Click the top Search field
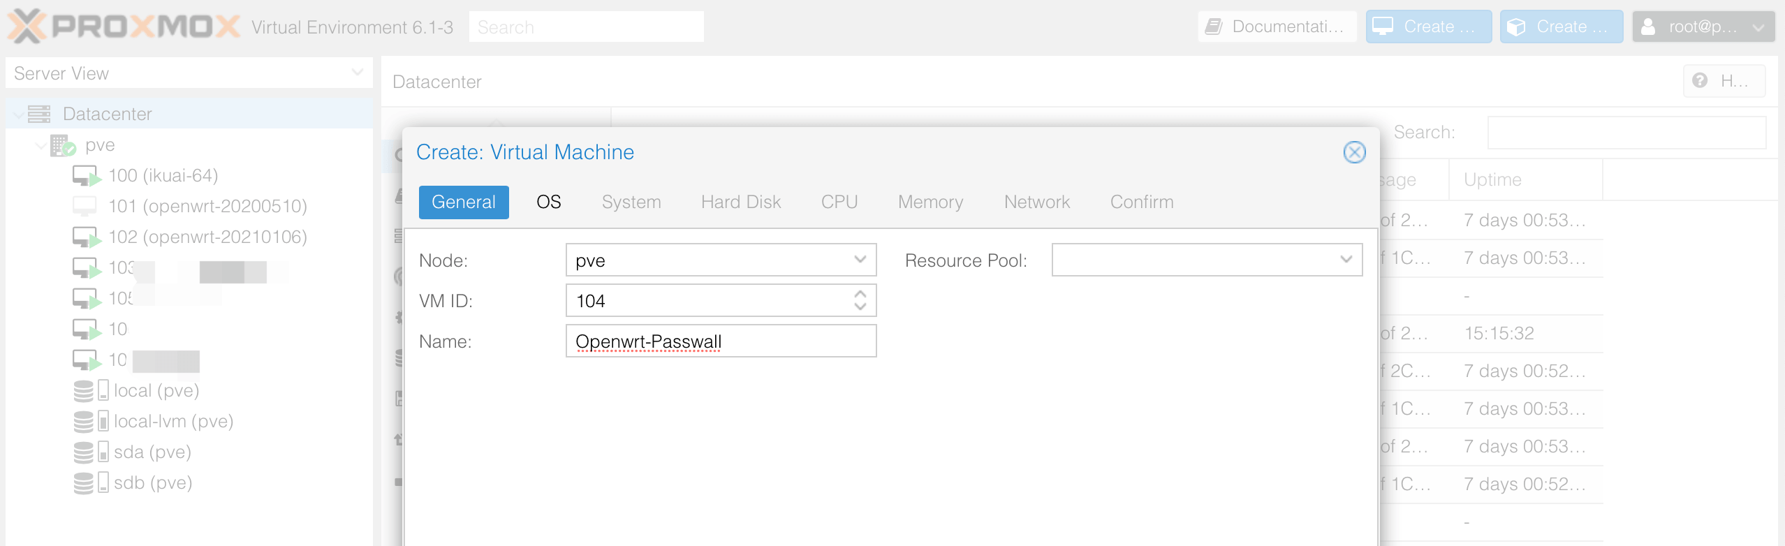Image resolution: width=1785 pixels, height=546 pixels. pos(586,27)
